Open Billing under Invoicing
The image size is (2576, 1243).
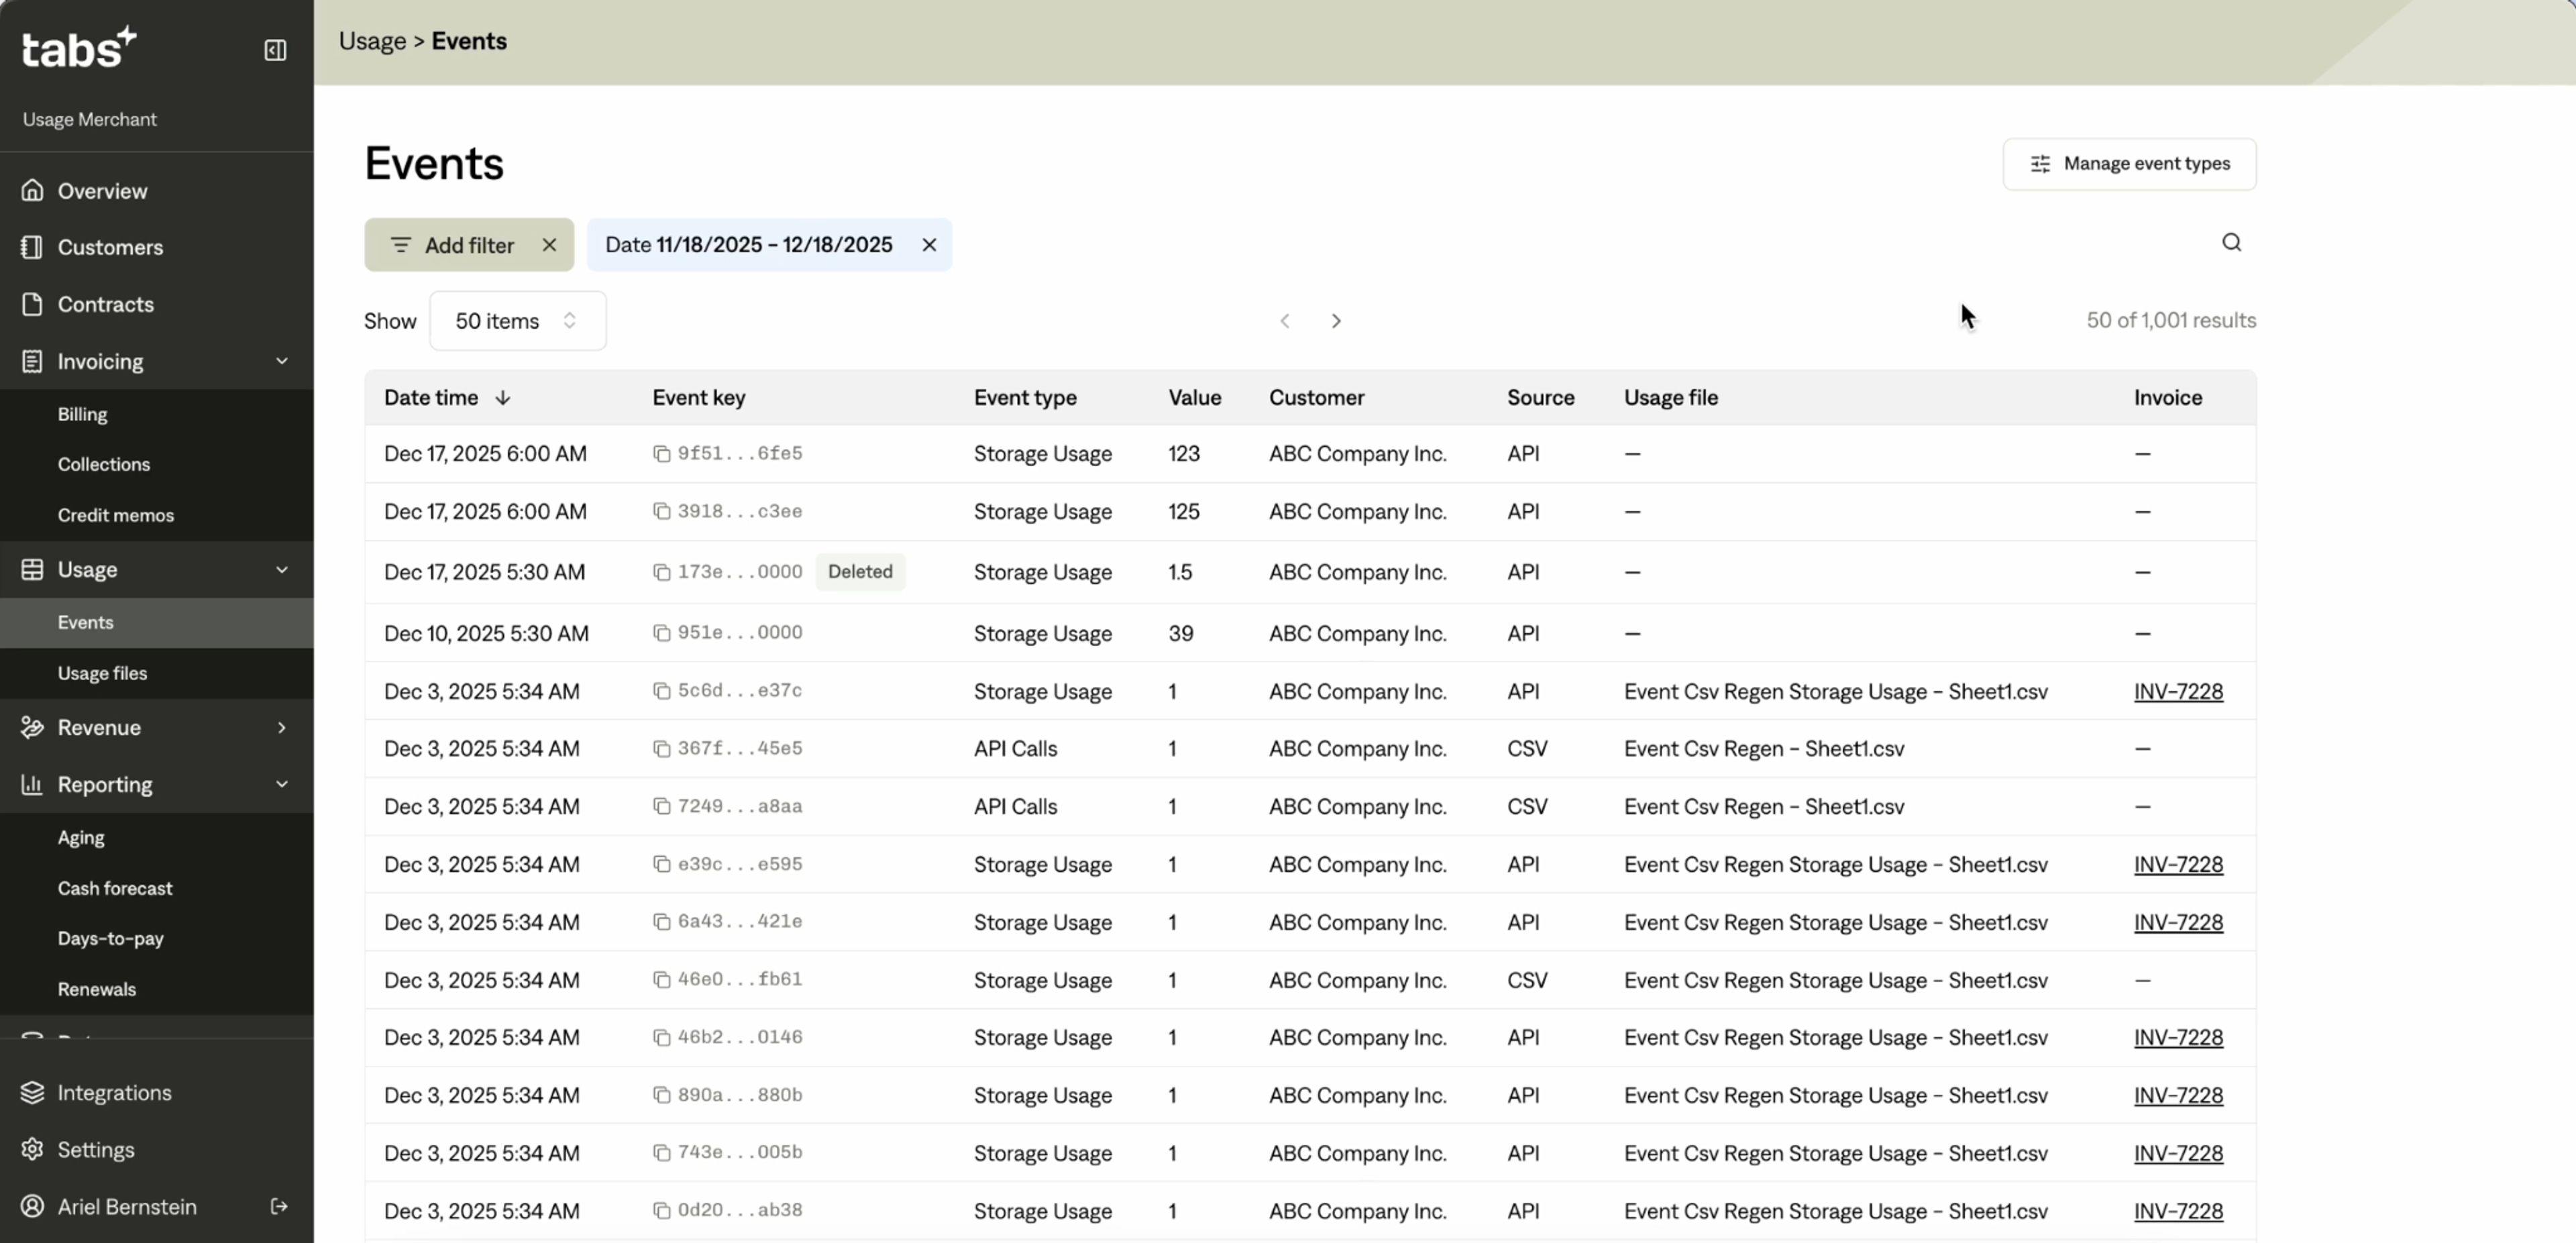click(x=82, y=414)
